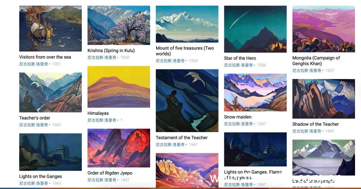This screenshot has width=361, height=189.
Task: Click the Snow maiden title text
Action: pyautogui.click(x=238, y=117)
